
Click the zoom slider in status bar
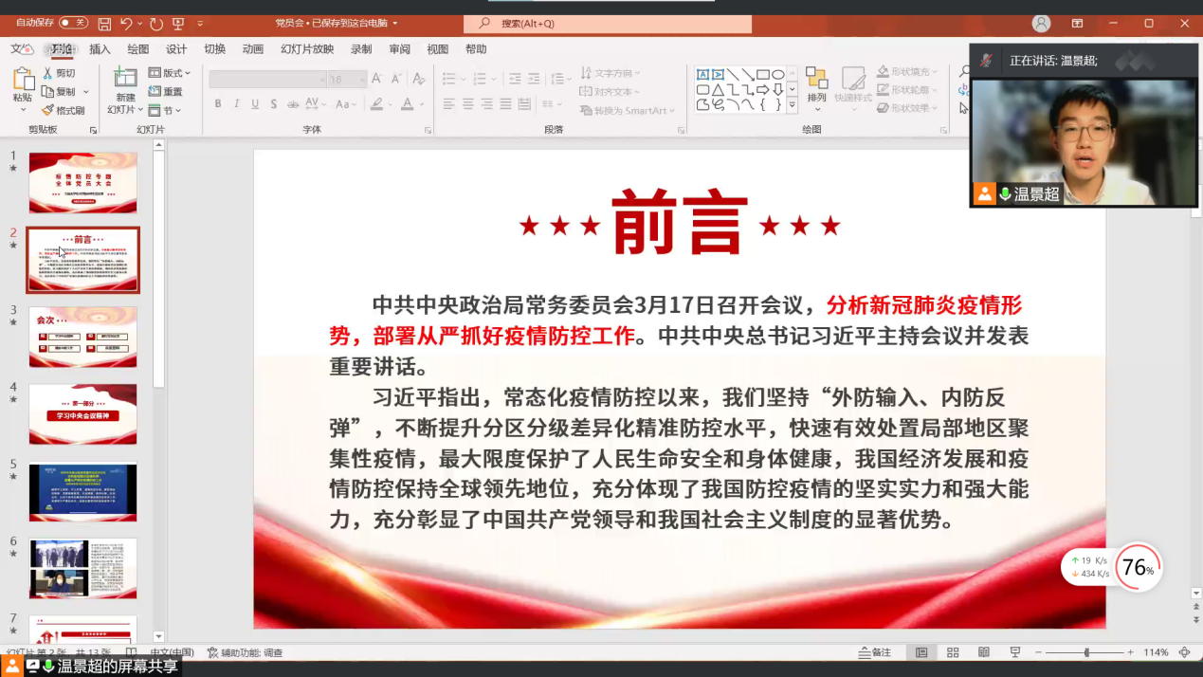(x=1085, y=652)
